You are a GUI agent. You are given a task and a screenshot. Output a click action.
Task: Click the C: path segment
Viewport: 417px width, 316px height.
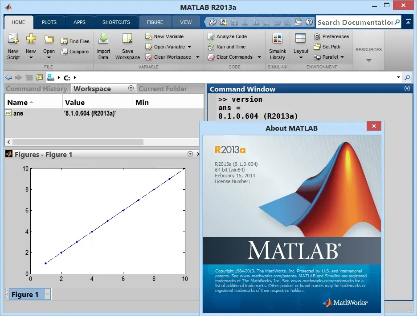pos(67,78)
